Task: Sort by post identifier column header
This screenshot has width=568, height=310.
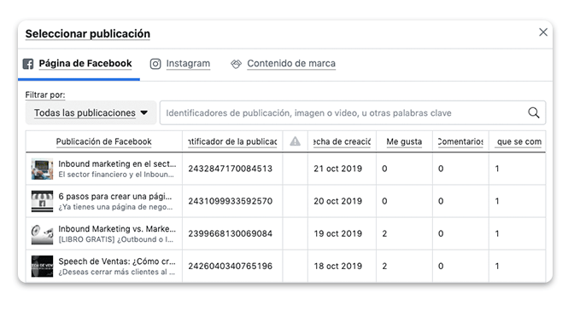Action: pyautogui.click(x=232, y=141)
